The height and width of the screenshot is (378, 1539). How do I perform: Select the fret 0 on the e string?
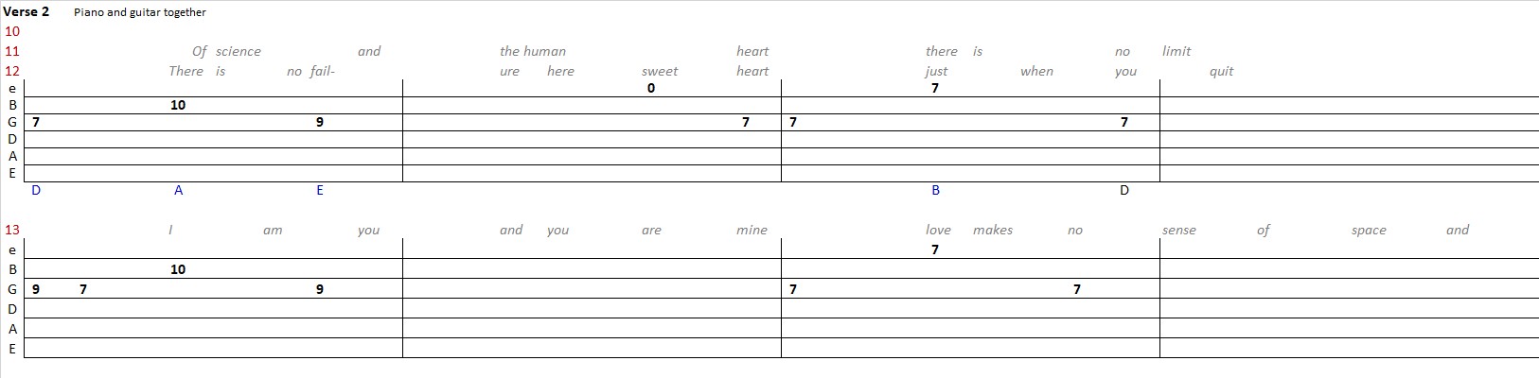point(651,88)
